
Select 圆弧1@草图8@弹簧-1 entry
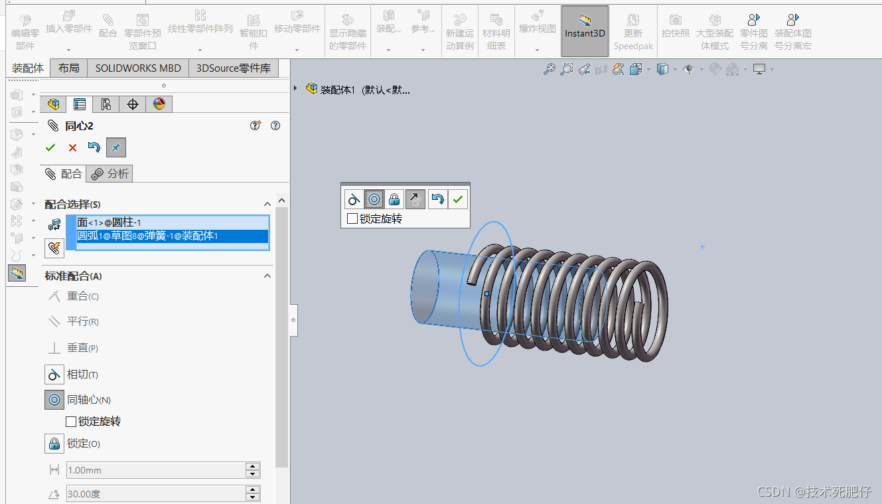(x=173, y=236)
